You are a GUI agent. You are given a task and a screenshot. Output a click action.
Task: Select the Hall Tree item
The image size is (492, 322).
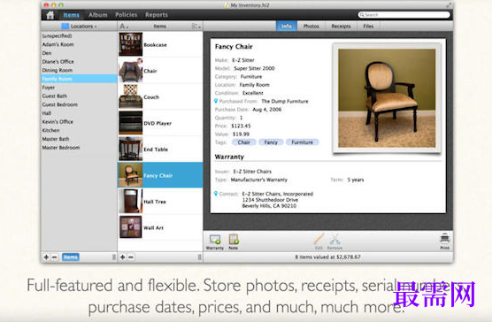[160, 202]
